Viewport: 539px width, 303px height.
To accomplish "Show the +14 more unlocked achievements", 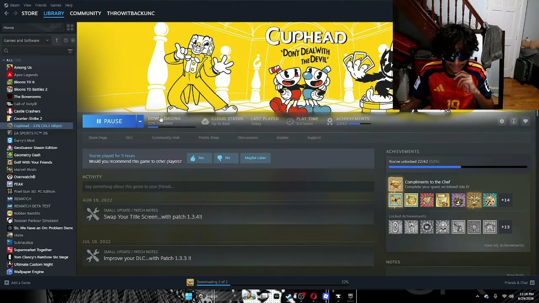I will (505, 200).
